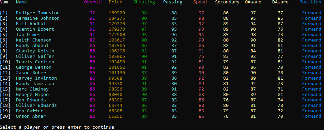The height and width of the screenshot is (130, 324).
Task: Click price 68392 for Dan Edwards
Action: click(x=115, y=100)
